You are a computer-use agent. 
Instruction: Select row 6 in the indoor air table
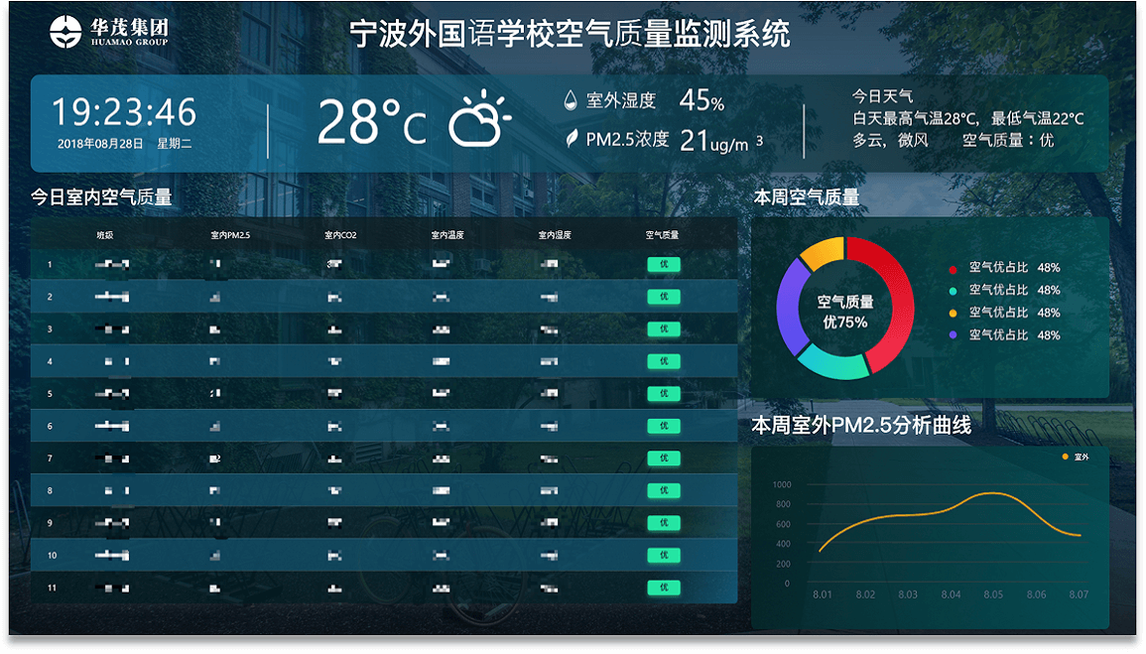pyautogui.click(x=384, y=427)
